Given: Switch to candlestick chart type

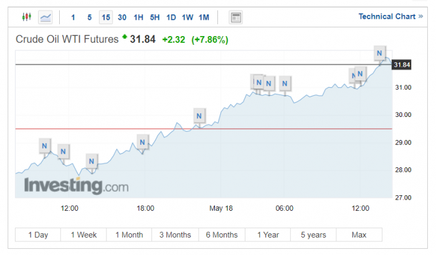Looking at the screenshot, I should tap(26, 17).
